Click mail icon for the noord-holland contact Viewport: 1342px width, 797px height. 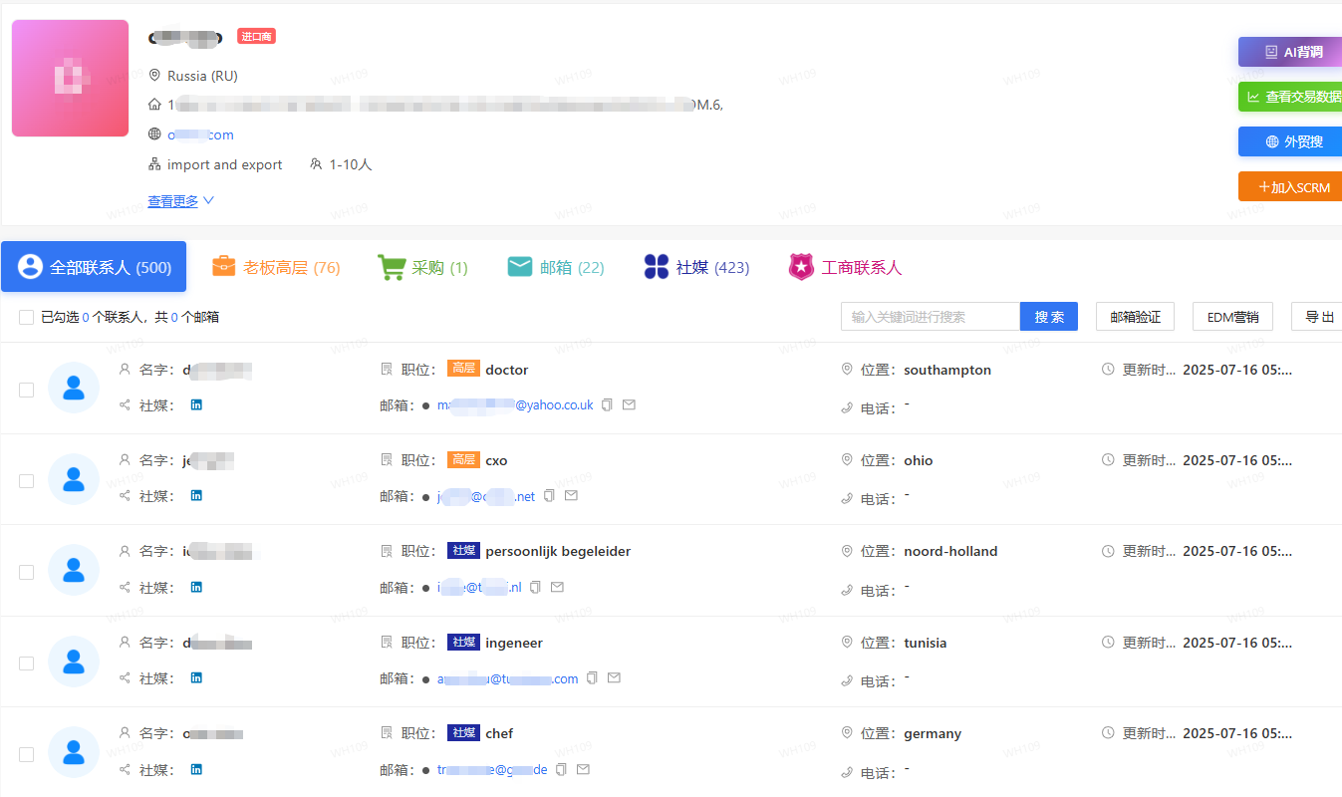click(557, 588)
